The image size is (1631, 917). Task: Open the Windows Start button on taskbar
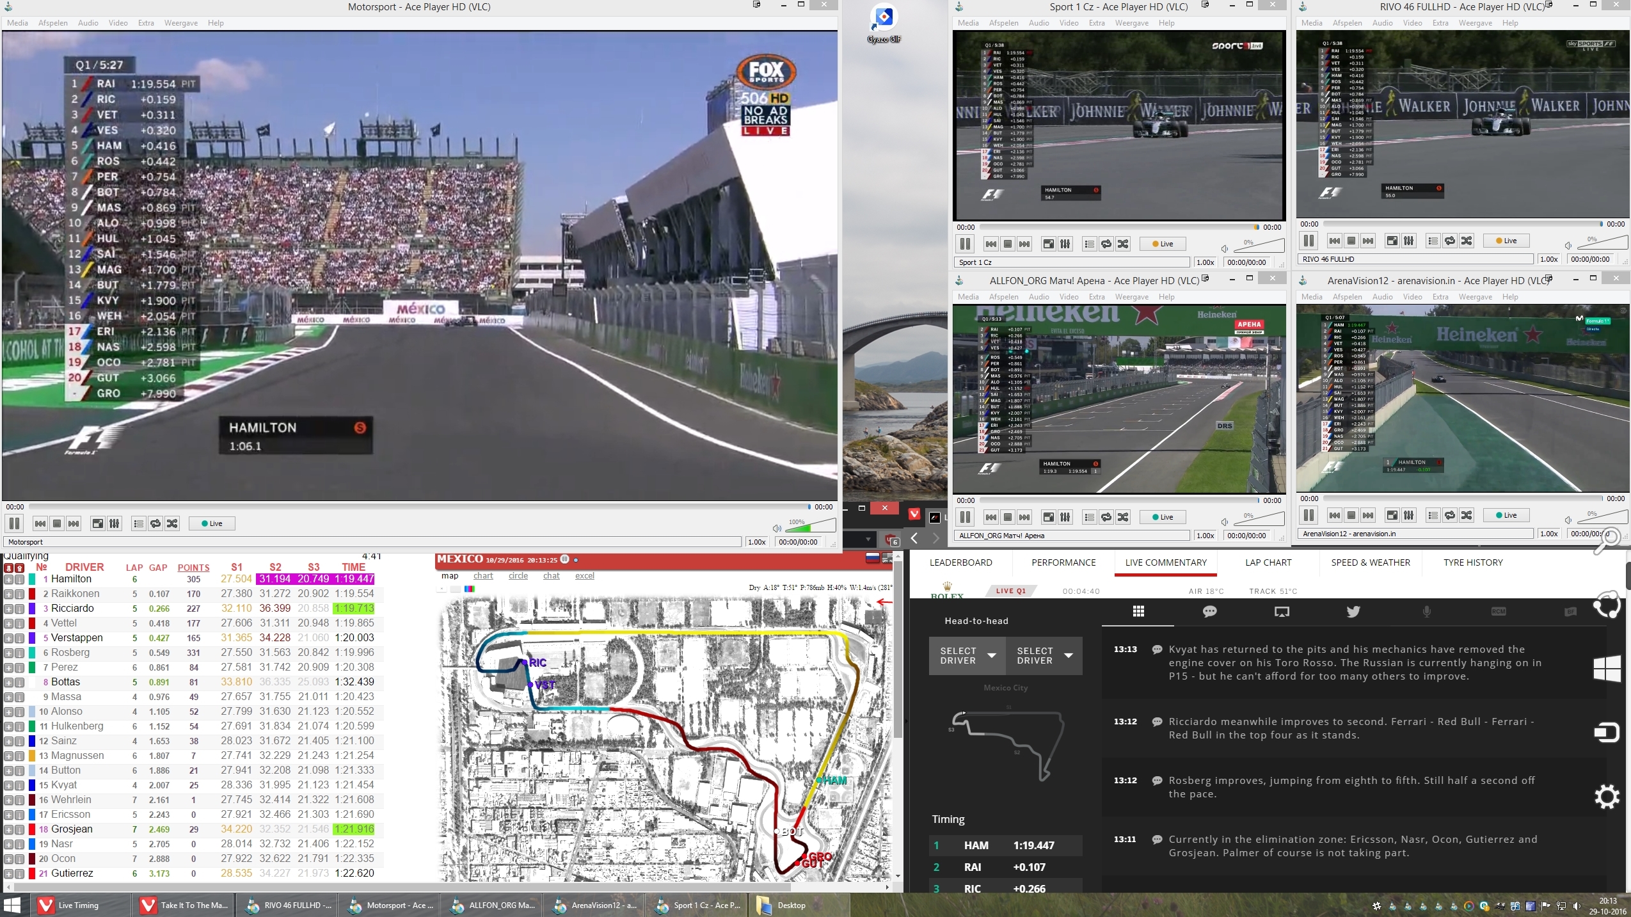[x=12, y=905]
